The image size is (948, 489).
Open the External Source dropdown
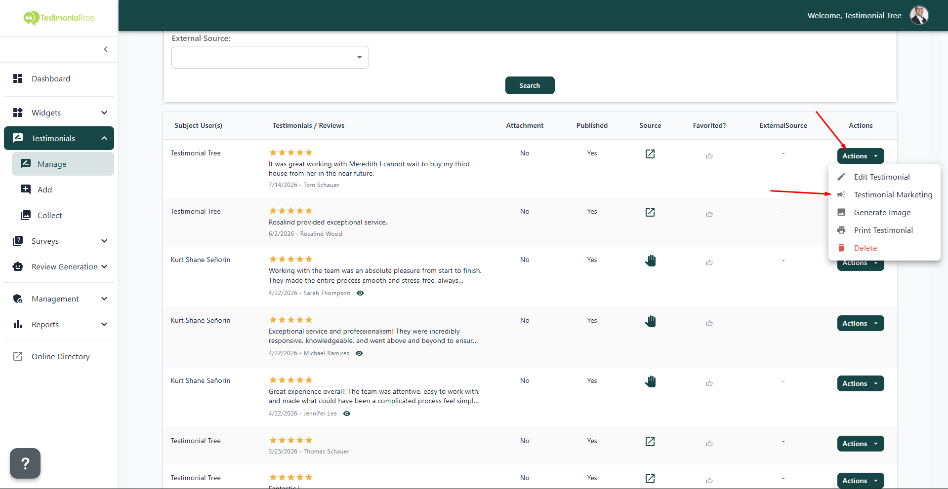click(x=270, y=57)
